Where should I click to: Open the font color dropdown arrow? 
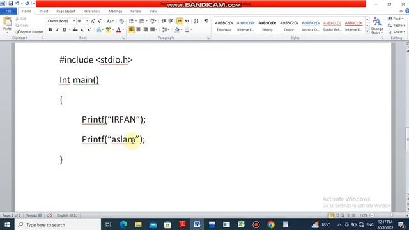pyautogui.click(x=123, y=30)
